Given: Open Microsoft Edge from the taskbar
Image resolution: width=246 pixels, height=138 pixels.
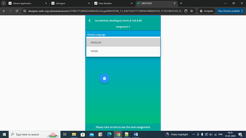Looking at the screenshot, I should (109, 134).
